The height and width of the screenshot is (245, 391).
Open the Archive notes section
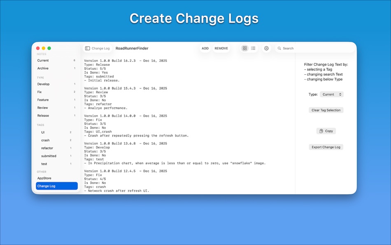pos(43,68)
